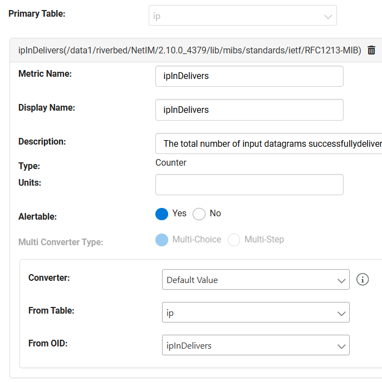This screenshot has width=382, height=382.
Task: Open the Primary Table dropdown
Action: click(x=242, y=16)
